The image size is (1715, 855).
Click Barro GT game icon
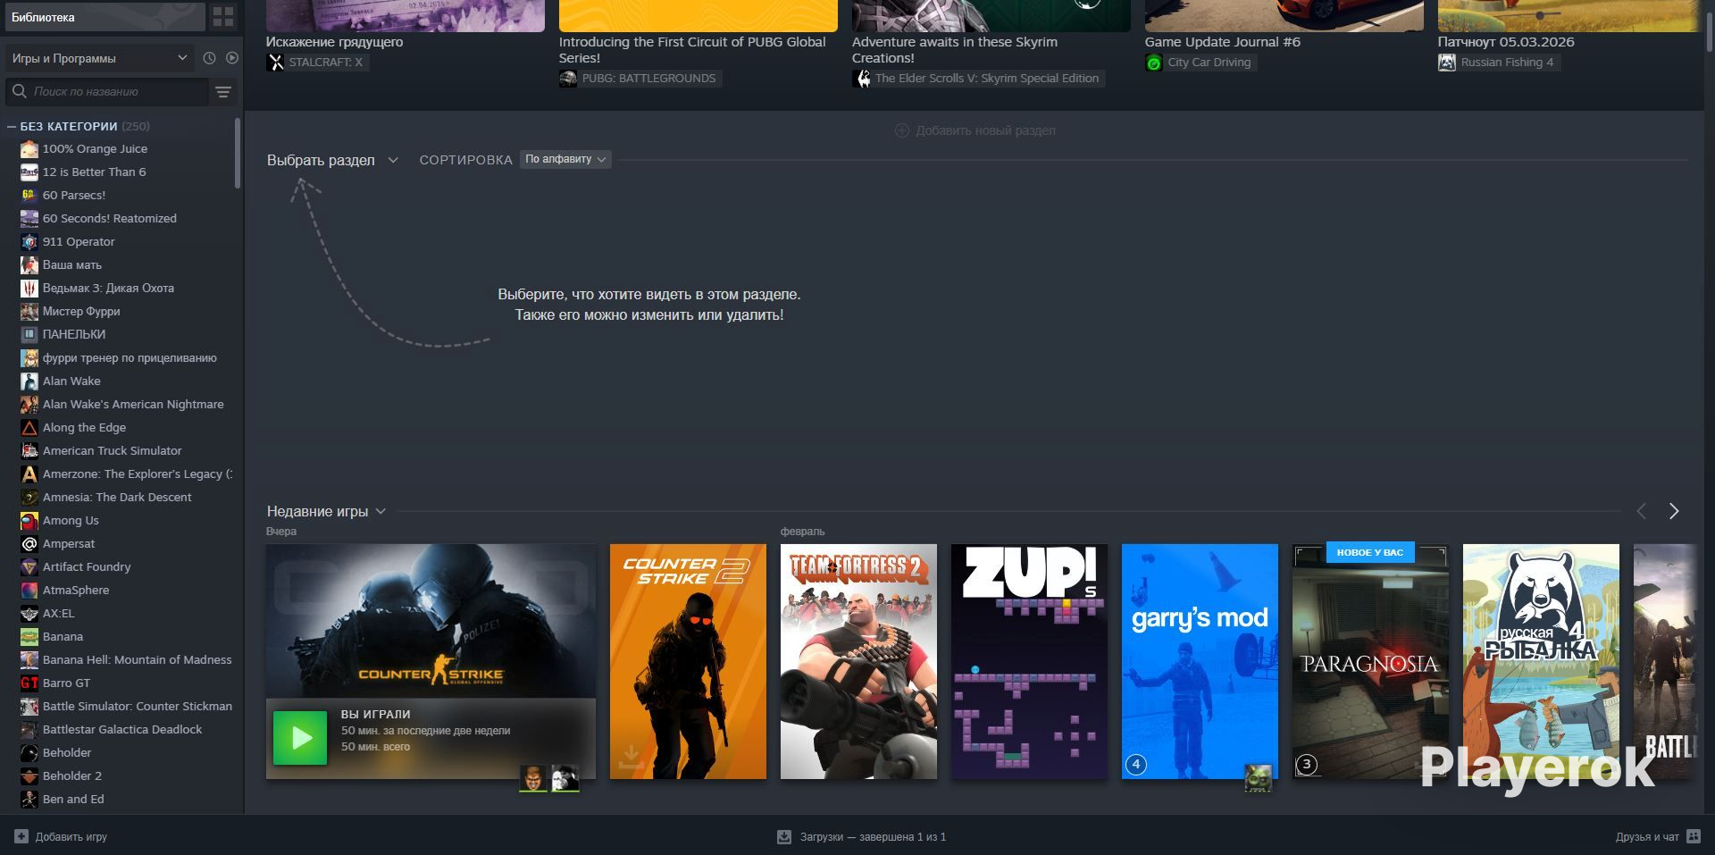point(29,683)
